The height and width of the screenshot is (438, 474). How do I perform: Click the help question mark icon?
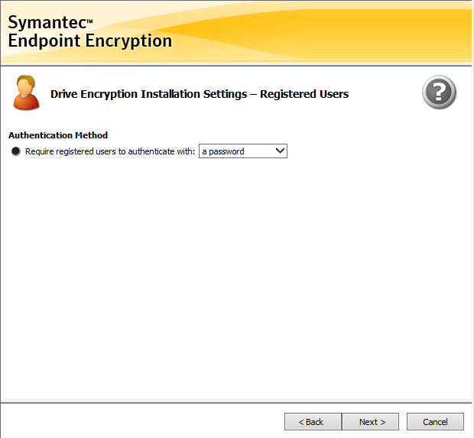439,93
